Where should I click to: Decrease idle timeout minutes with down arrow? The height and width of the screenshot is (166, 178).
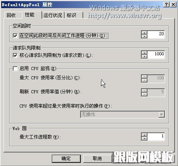tap(144, 36)
